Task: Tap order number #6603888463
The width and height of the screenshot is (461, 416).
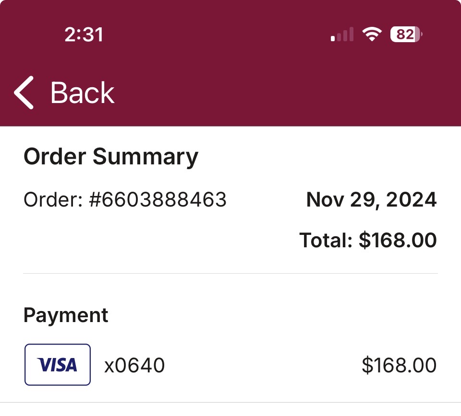Action: point(158,199)
